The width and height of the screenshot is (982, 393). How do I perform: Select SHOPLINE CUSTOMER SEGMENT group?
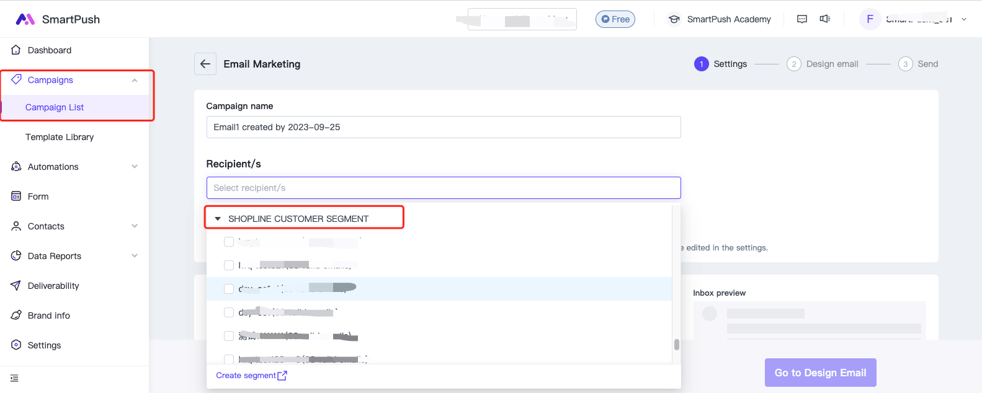pos(298,219)
